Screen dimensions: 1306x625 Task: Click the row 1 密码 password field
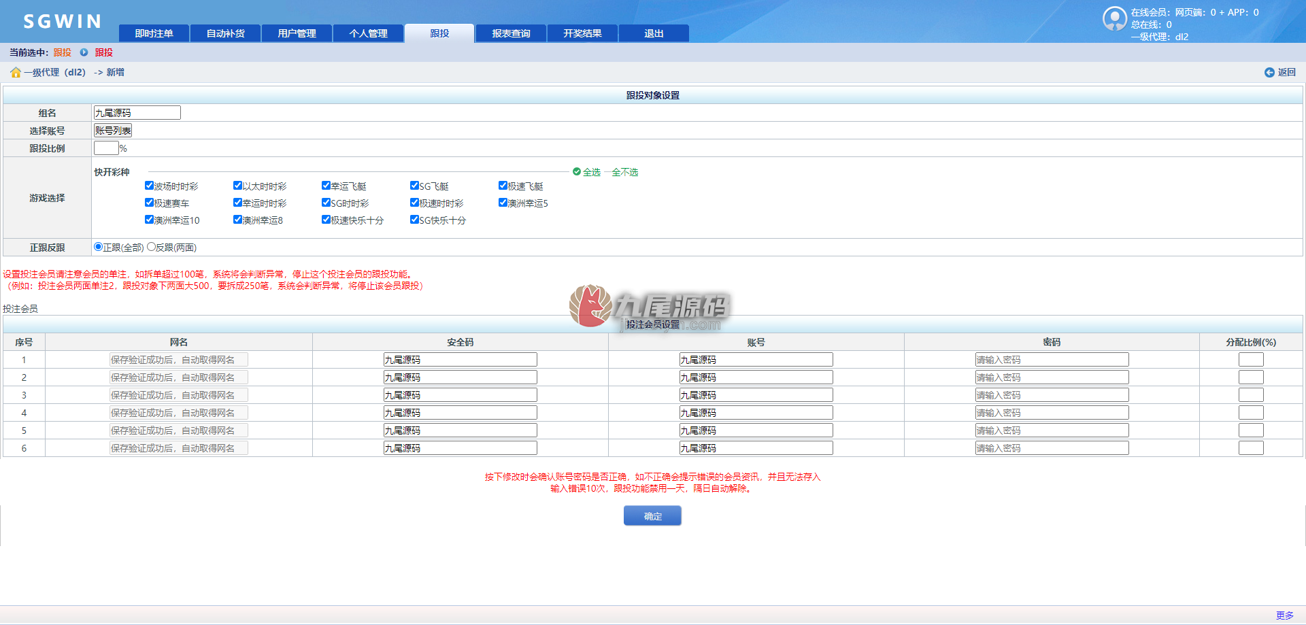1052,360
